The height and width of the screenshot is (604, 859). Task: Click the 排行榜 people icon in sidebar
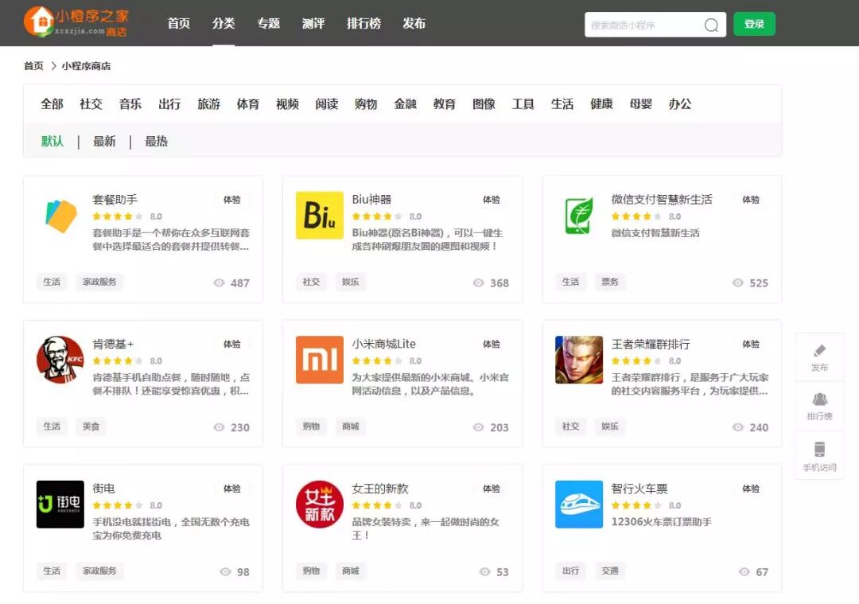point(819,399)
